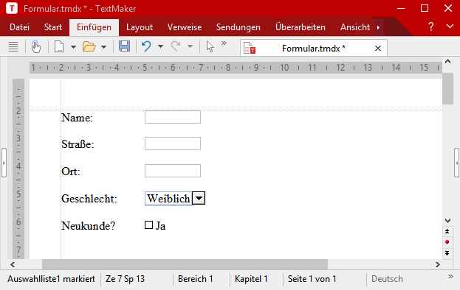The width and height of the screenshot is (460, 290).
Task: Open the Verweise ribbon tab
Action: [185, 27]
